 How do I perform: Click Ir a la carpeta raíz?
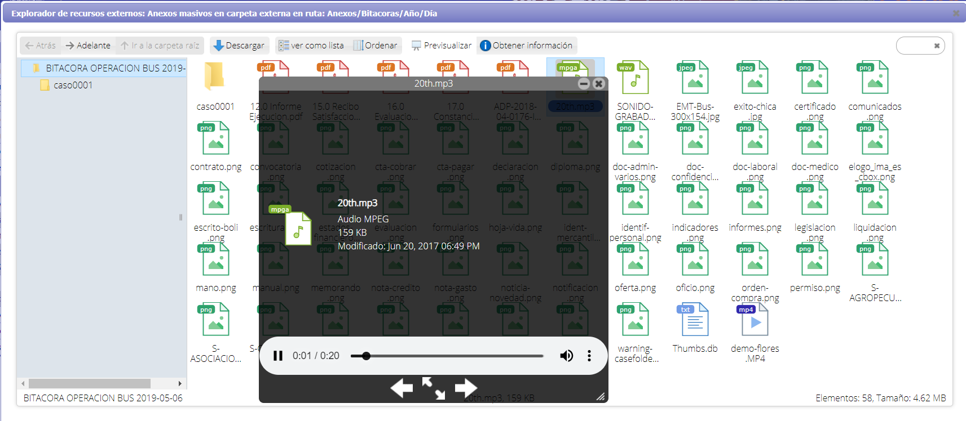pyautogui.click(x=160, y=46)
